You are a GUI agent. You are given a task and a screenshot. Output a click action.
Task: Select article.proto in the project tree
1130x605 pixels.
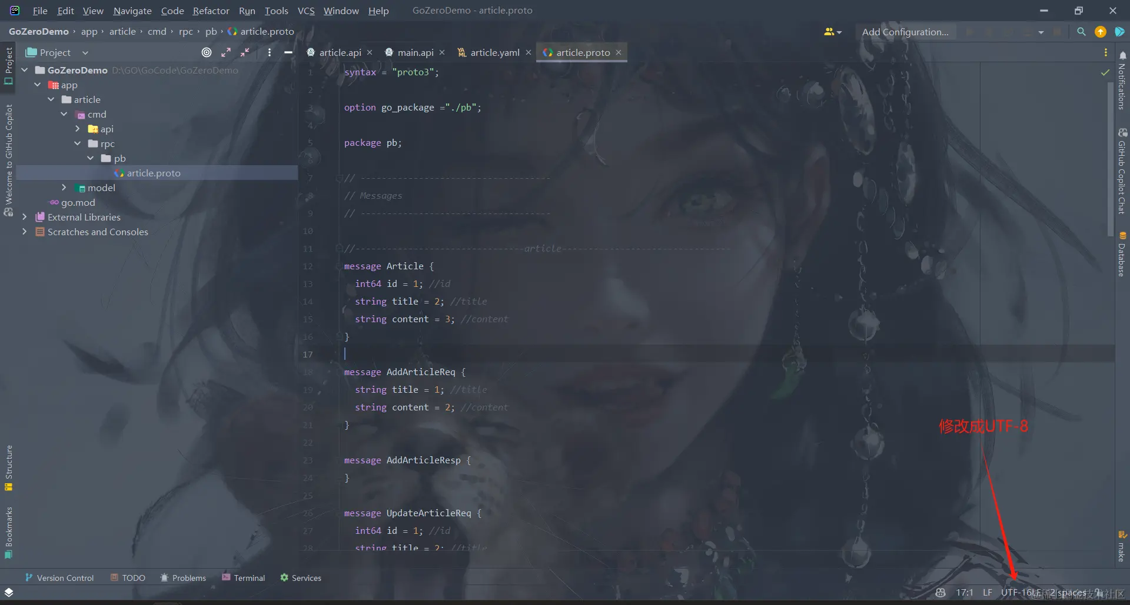pyautogui.click(x=154, y=173)
